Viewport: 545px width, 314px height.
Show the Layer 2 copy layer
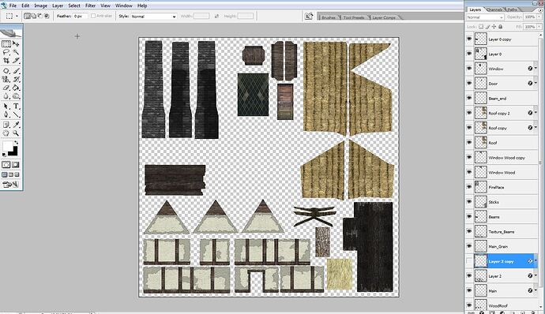coord(469,261)
